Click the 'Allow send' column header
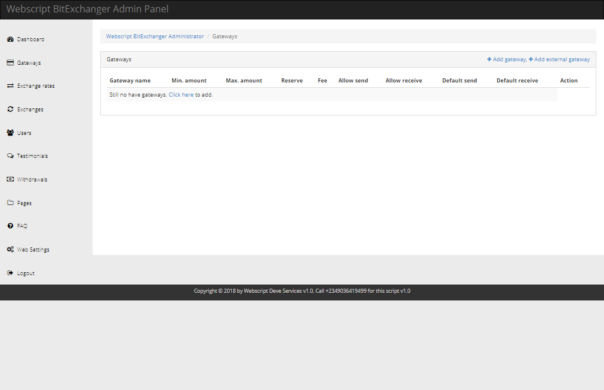 353,80
